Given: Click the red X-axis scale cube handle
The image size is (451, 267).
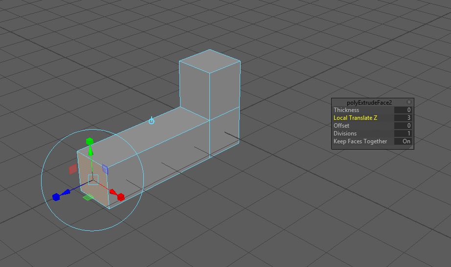Looking at the screenshot, I should [x=121, y=197].
